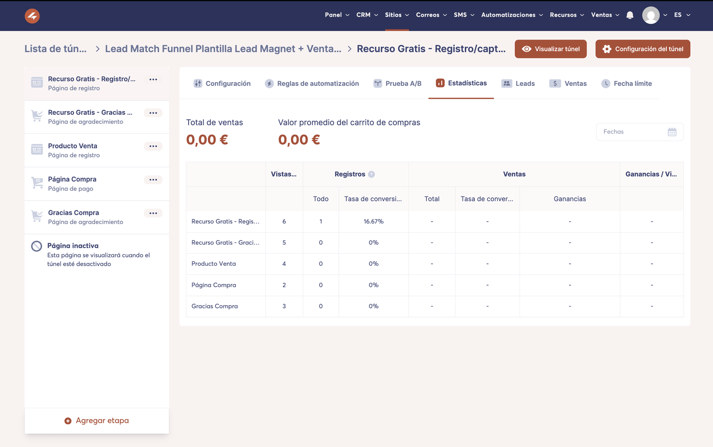This screenshot has width=713, height=447.
Task: Expand the Panel dropdown menu
Action: tap(337, 15)
